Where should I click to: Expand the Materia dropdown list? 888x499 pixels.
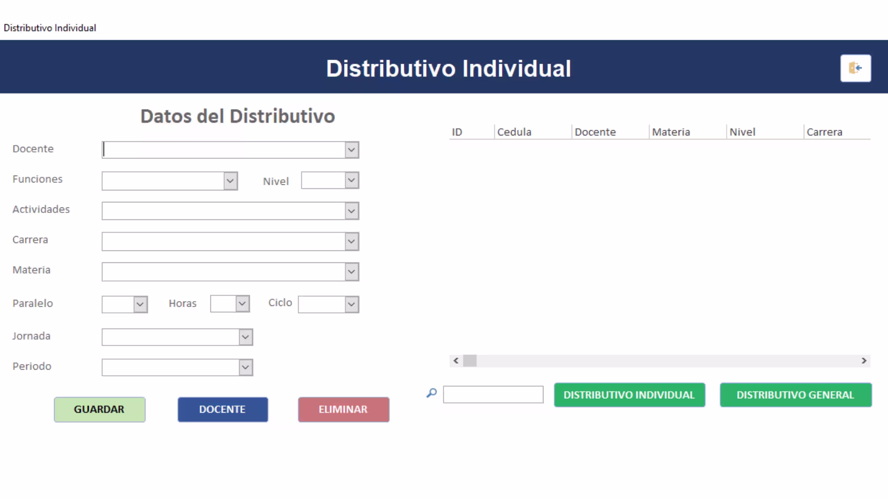coord(351,272)
